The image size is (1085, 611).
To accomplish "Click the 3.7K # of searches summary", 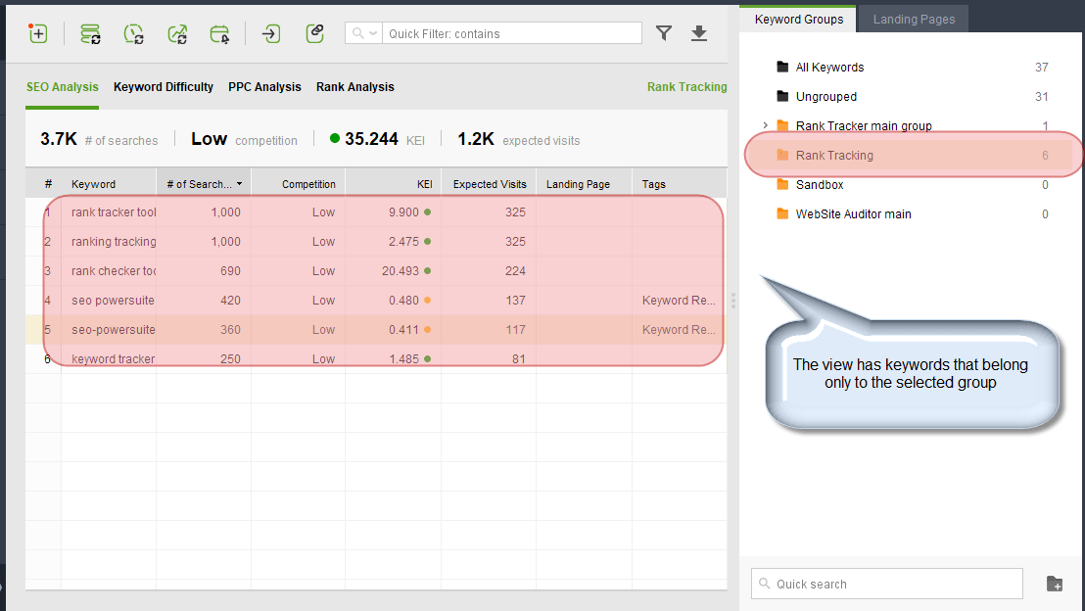I will tap(99, 139).
